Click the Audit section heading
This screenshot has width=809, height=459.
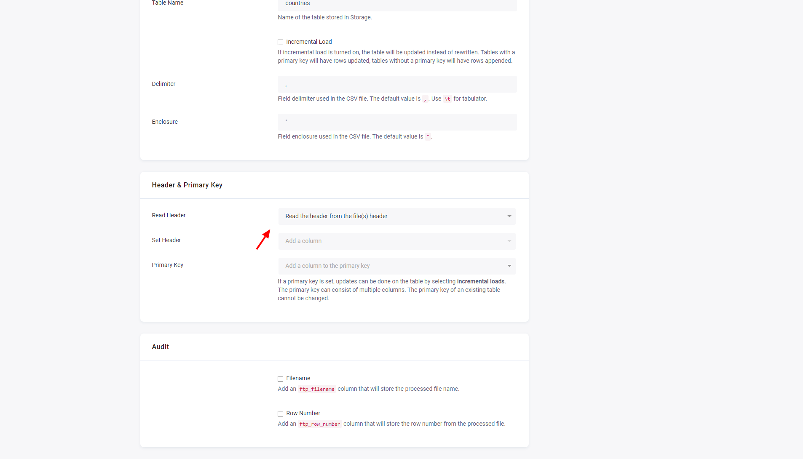point(160,347)
